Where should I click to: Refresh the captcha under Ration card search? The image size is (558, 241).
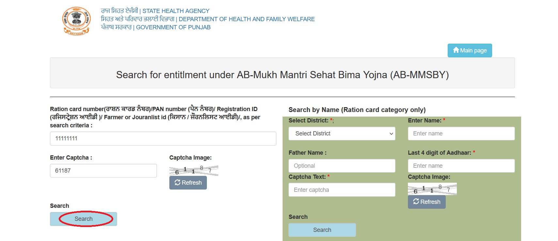coord(188,183)
